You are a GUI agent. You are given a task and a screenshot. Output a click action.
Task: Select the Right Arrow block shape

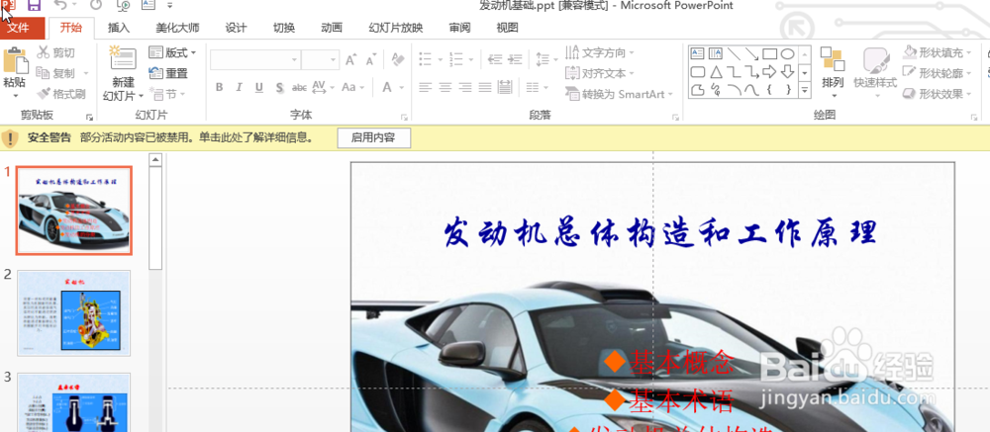pyautogui.click(x=769, y=71)
